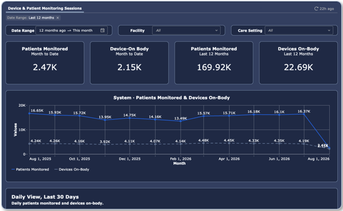Click the 3.92K Devices On-Body data point
Viewport: 343px width, 211px height.
point(105,145)
